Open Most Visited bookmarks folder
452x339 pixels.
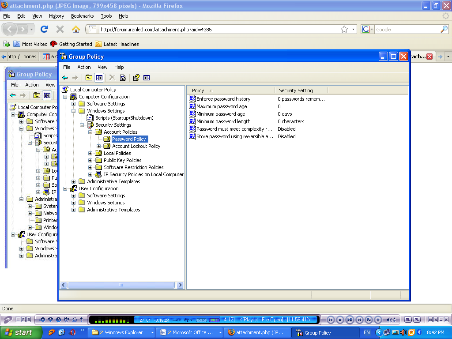pyautogui.click(x=30, y=44)
